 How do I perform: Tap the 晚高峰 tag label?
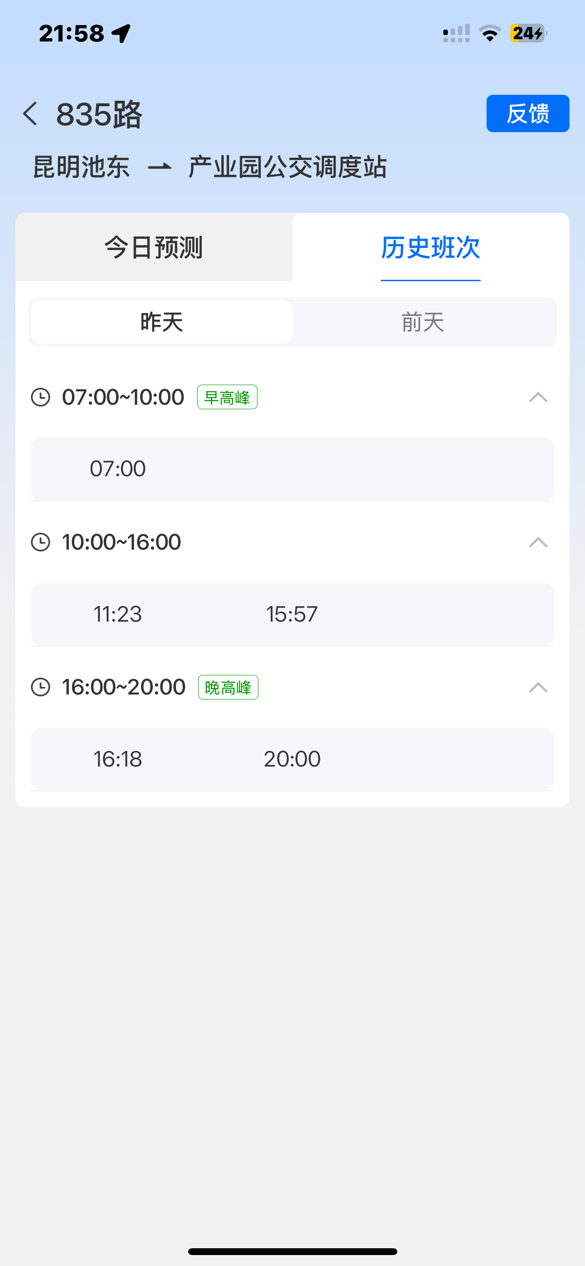coord(228,687)
